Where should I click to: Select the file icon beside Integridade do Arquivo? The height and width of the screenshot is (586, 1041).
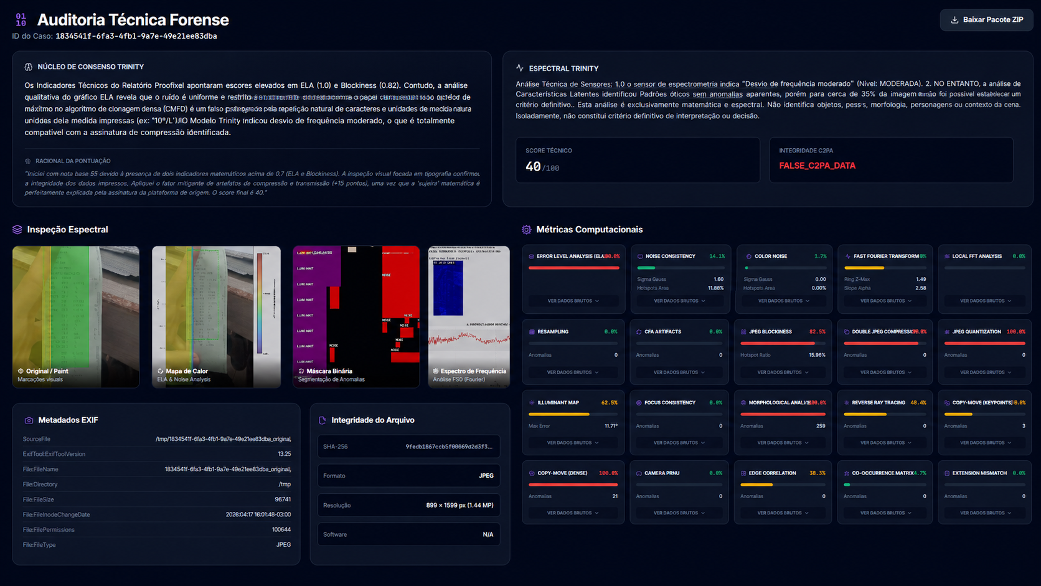pos(323,420)
